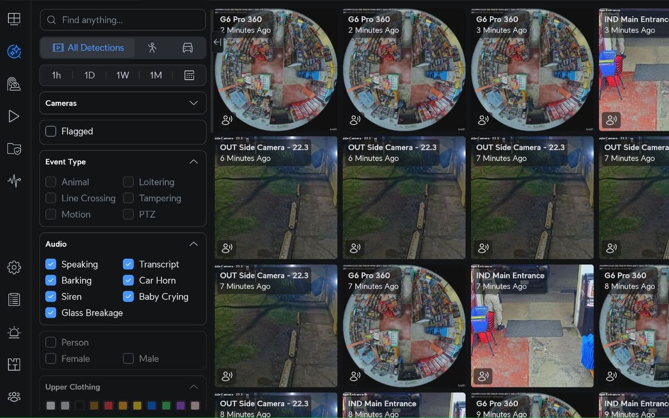Image resolution: width=669 pixels, height=418 pixels.
Task: Uncheck the Glass Breakage audio filter
Action: coord(51,312)
